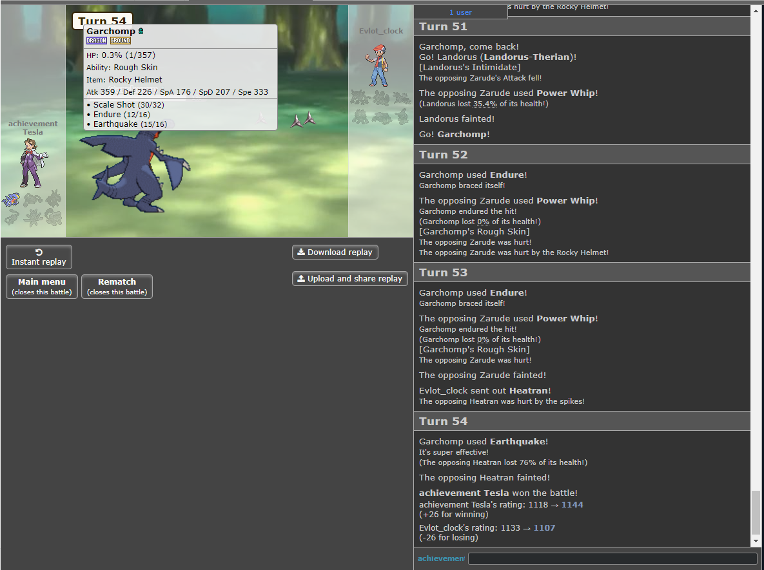Click 'Evlot_clock sent out Heatran!' log line
Image resolution: width=764 pixels, height=570 pixels.
(x=485, y=390)
